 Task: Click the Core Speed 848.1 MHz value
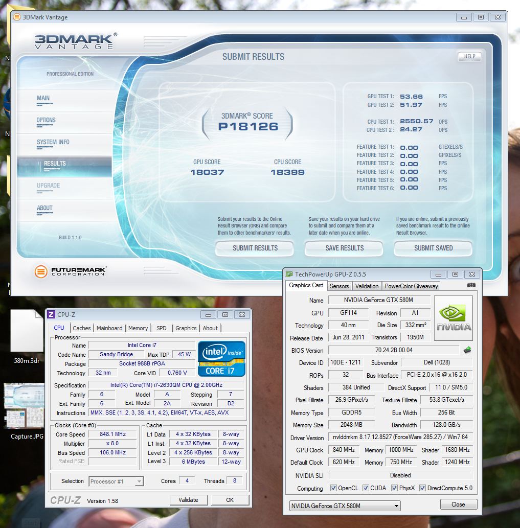coord(113,434)
